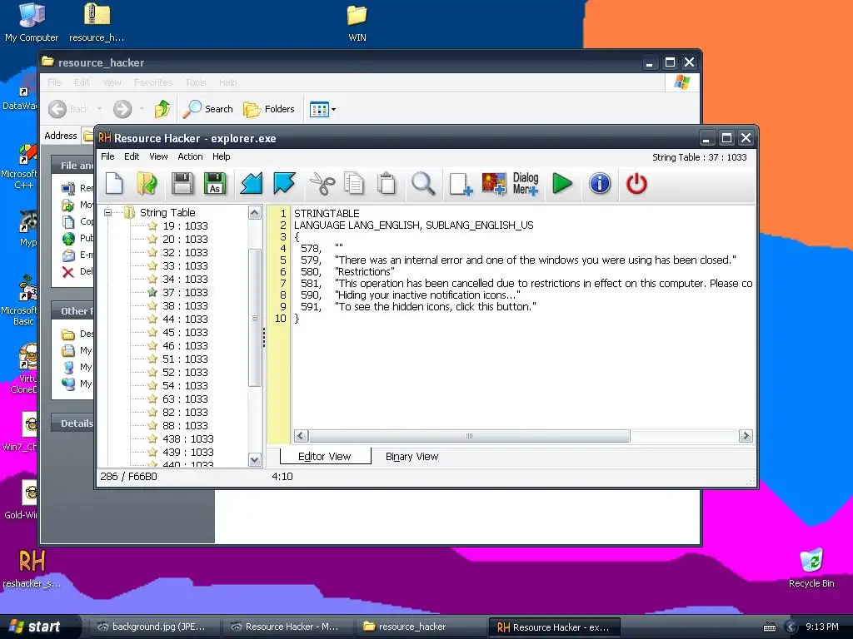
Task: Open the View menu in Resource Hacker
Action: click(158, 156)
